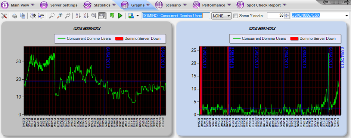Expand the Performance dropdown arrow
This screenshot has width=351, height=138.
click(229, 5)
